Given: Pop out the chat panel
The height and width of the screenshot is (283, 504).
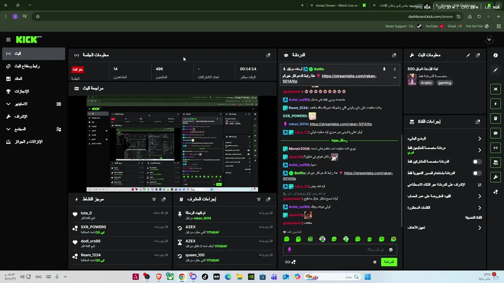Looking at the screenshot, I should 394,55.
